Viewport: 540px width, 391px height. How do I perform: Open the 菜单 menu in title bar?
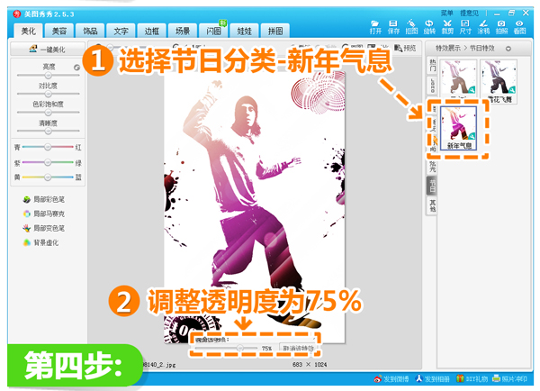pyautogui.click(x=446, y=13)
